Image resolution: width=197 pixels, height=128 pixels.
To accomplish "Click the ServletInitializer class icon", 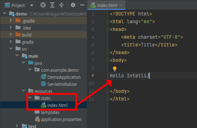I will pyautogui.click(x=43, y=84).
